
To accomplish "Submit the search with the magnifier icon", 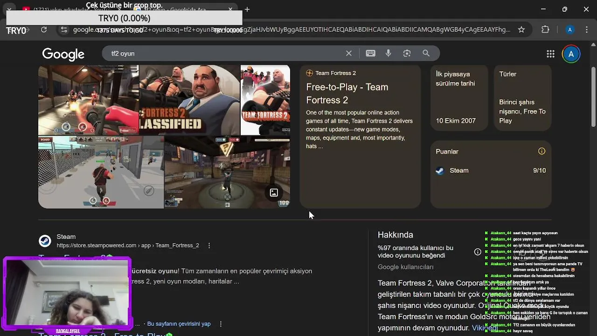I will click(x=426, y=53).
